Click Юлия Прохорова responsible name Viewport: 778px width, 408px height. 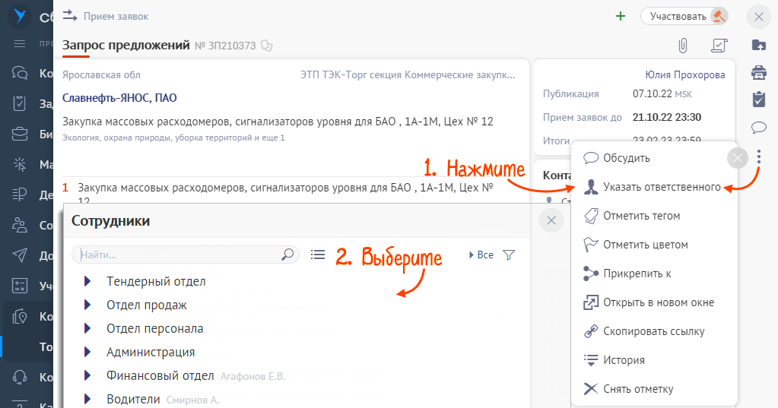pyautogui.click(x=684, y=75)
